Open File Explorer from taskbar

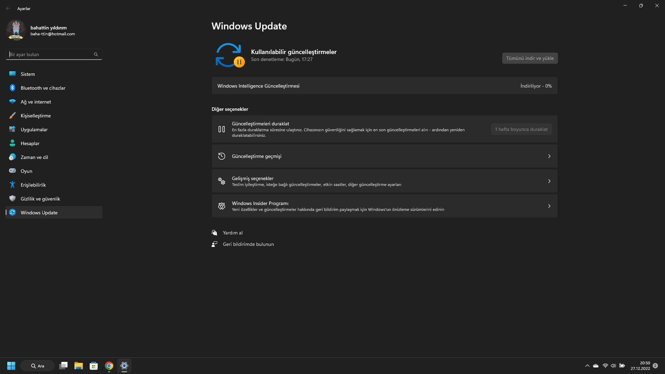(79, 366)
